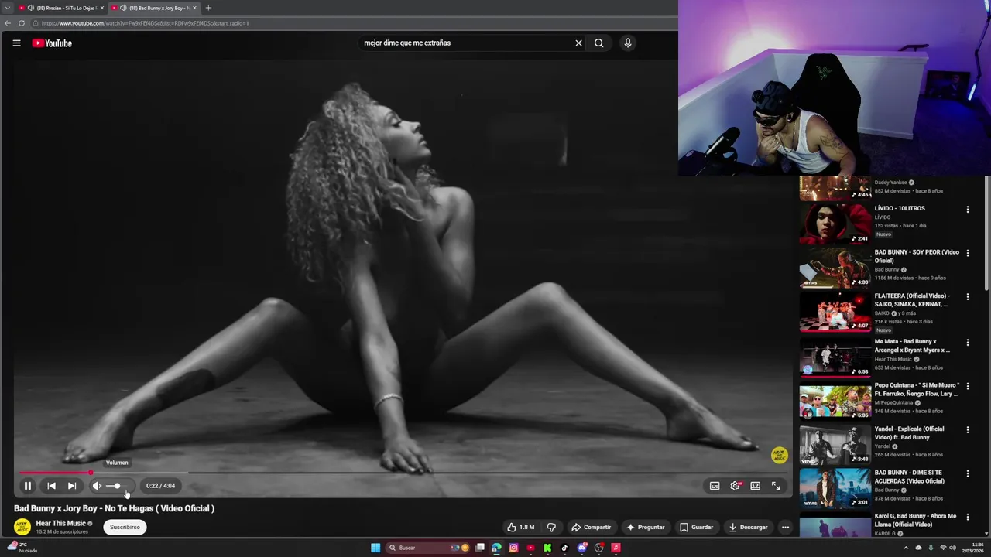The width and height of the screenshot is (991, 557).
Task: Pause the video
Action: (x=28, y=486)
